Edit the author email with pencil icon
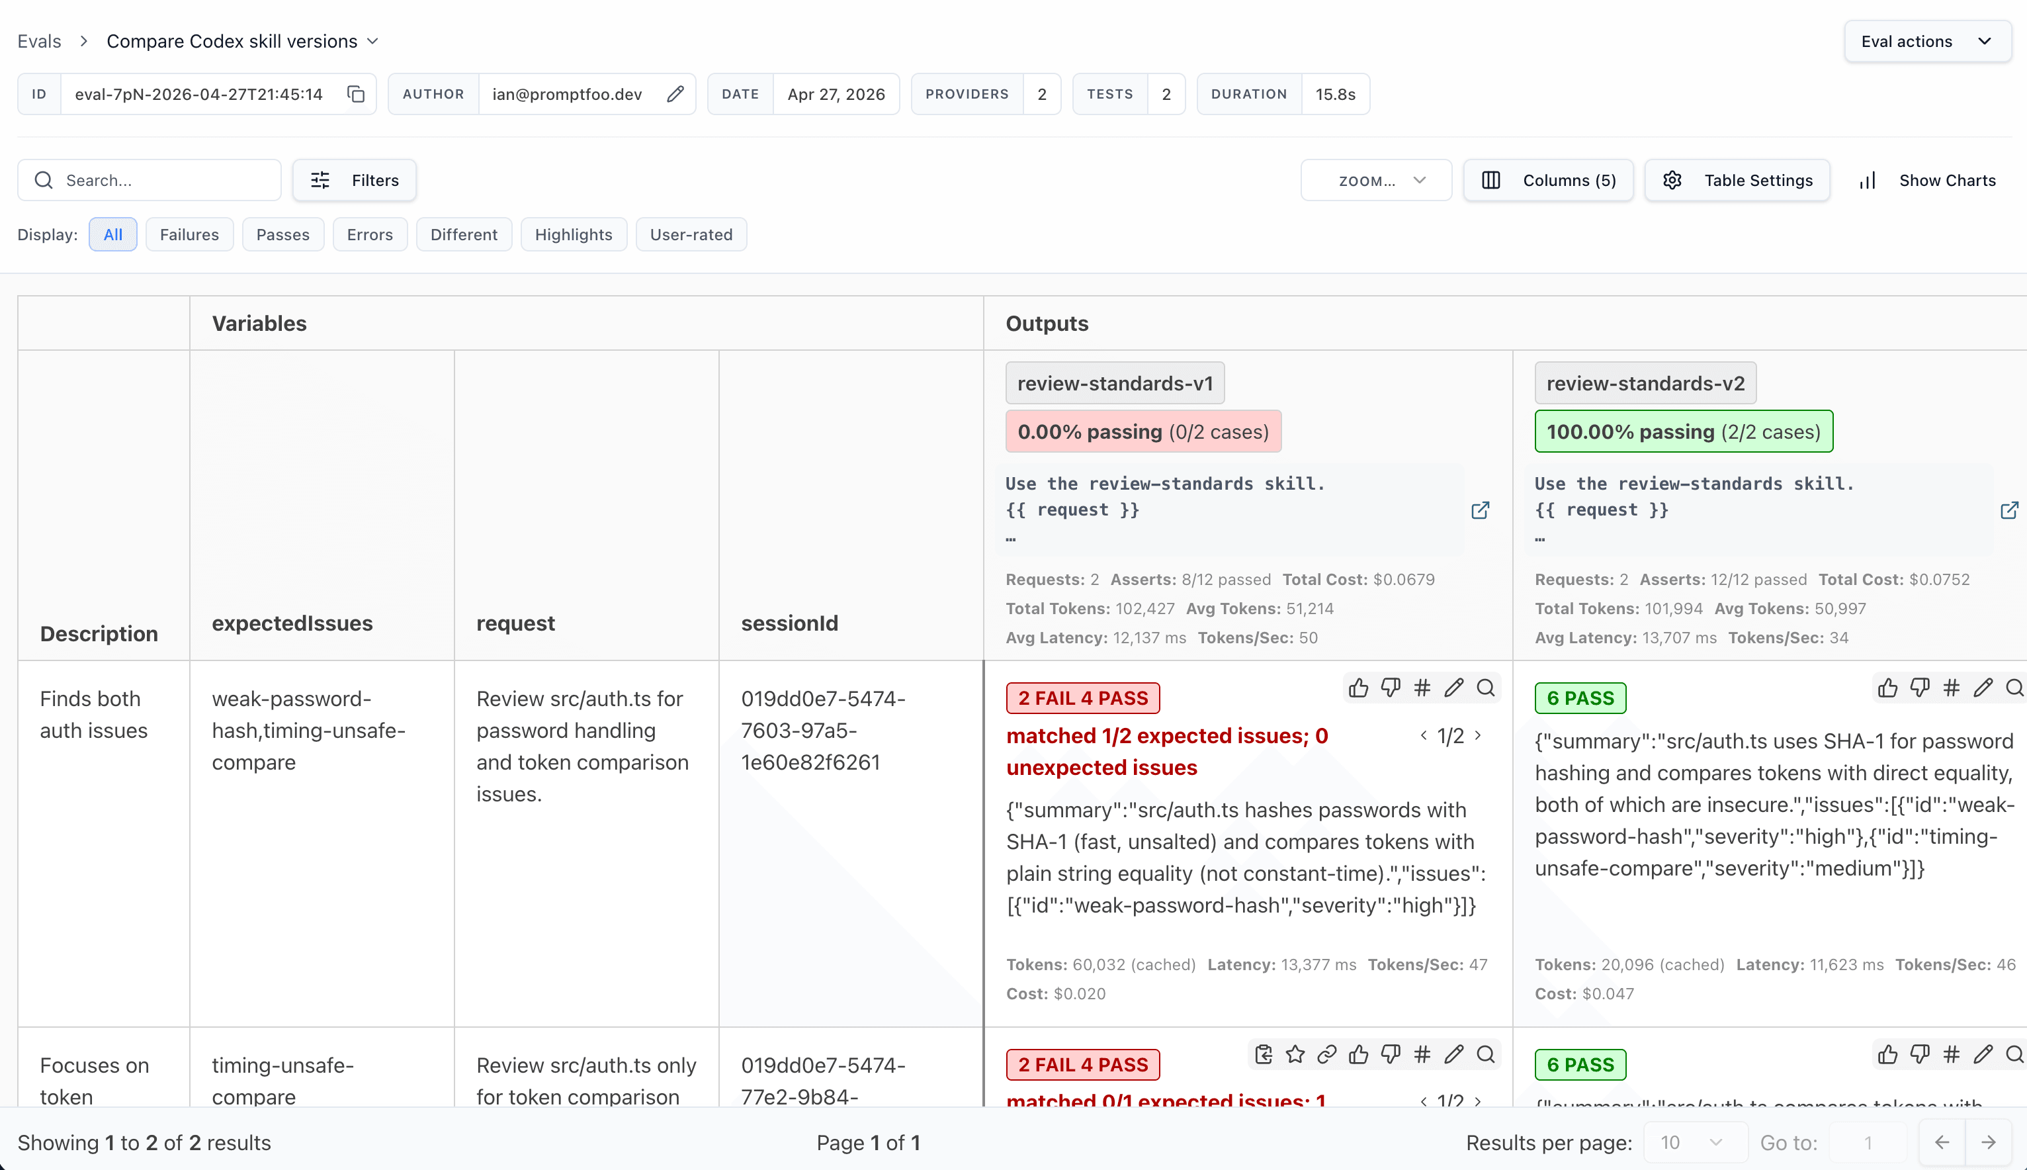This screenshot has width=2027, height=1170. point(675,94)
